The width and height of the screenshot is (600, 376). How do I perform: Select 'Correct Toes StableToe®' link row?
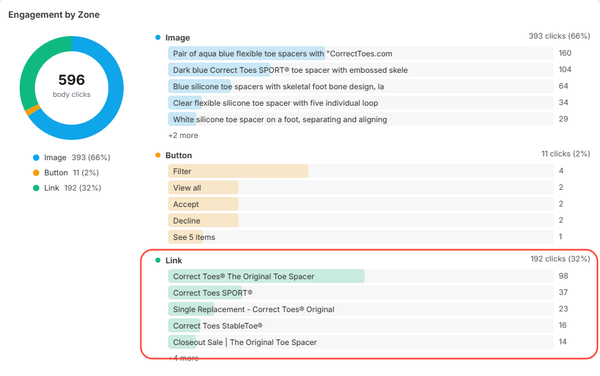360,325
